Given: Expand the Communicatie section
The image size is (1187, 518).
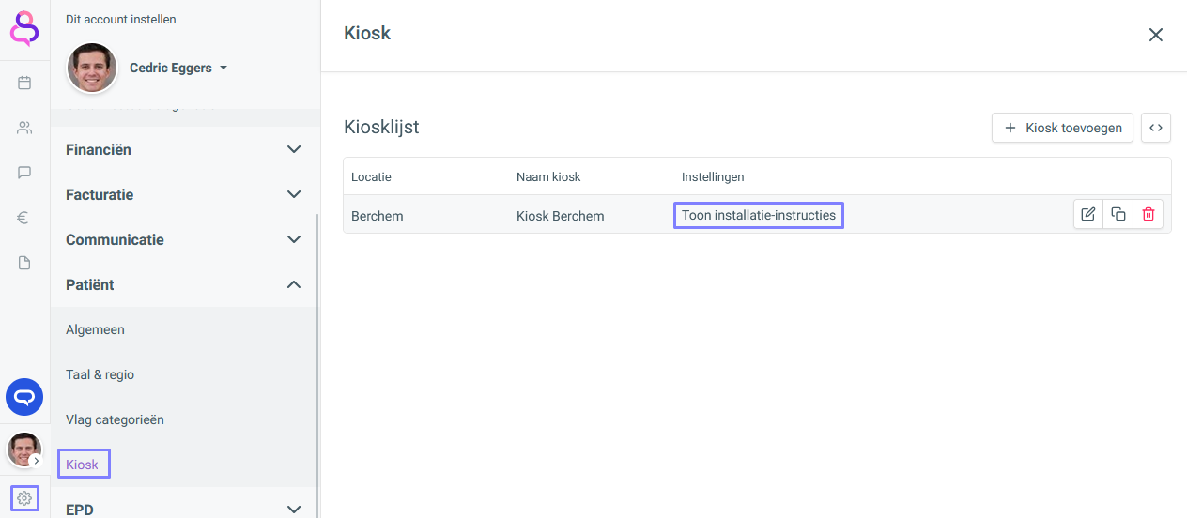Looking at the screenshot, I should coord(183,239).
